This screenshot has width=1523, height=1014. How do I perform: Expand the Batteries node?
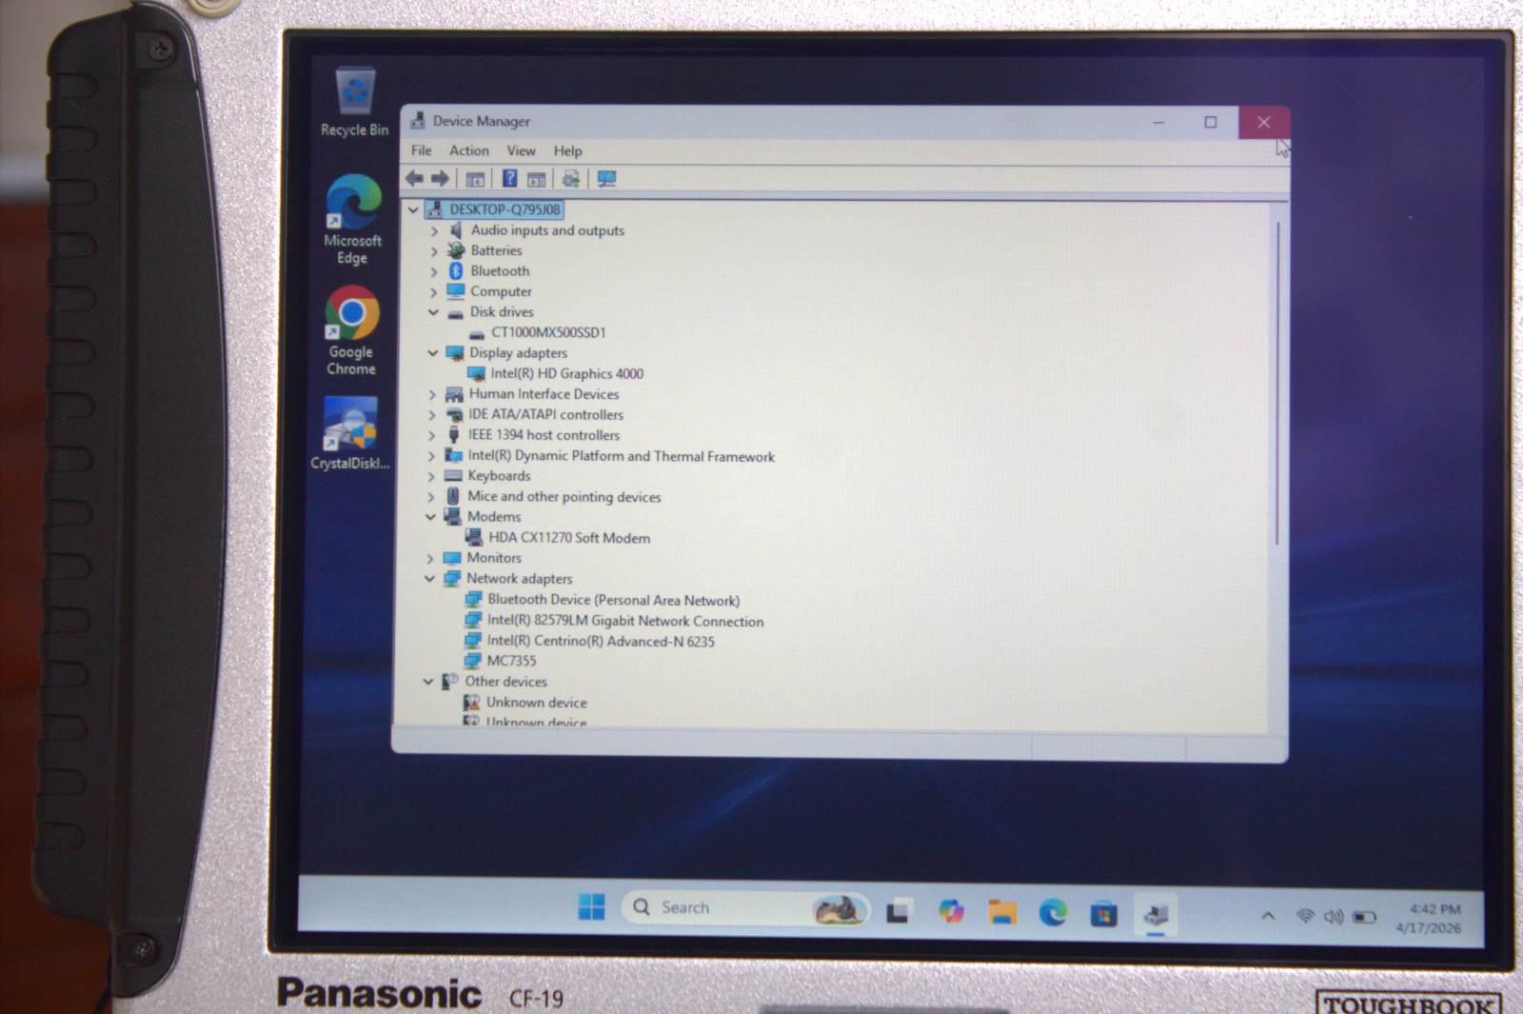[x=434, y=251]
